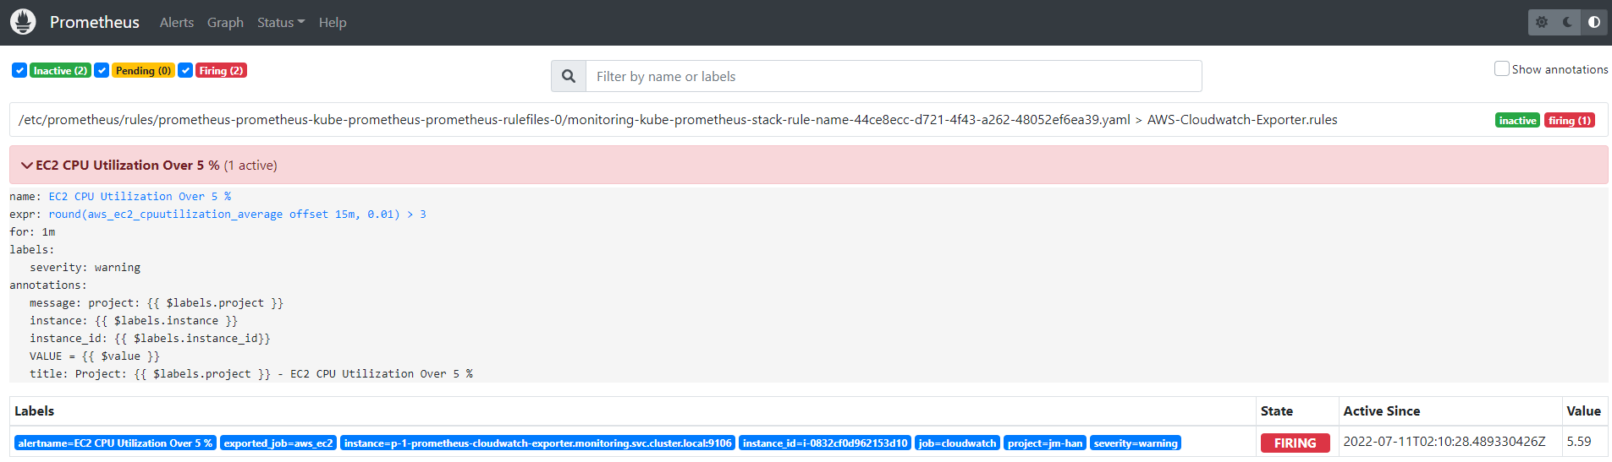Click the Inactive (2) filter badge
This screenshot has height=462, width=1612.
point(60,70)
